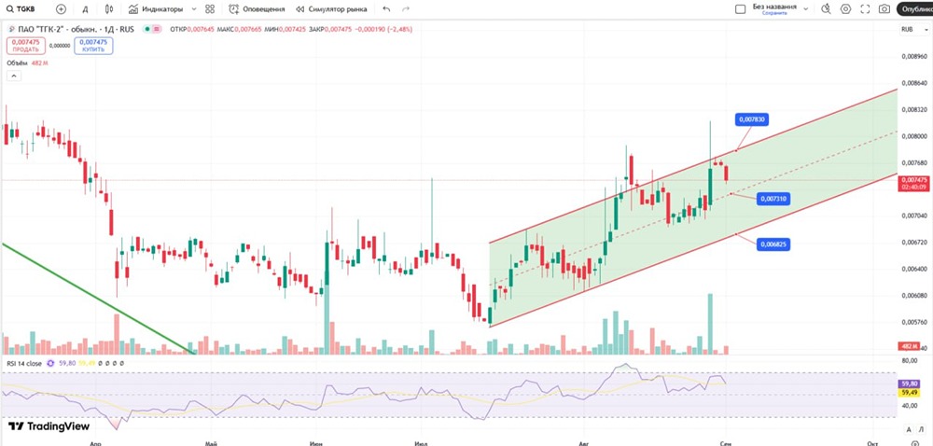
Task: Click the 0,008000 price axis label
Action: coord(914,136)
